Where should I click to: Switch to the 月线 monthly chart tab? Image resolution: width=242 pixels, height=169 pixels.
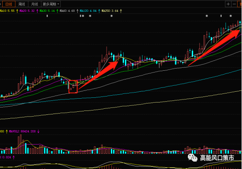click(x=35, y=4)
